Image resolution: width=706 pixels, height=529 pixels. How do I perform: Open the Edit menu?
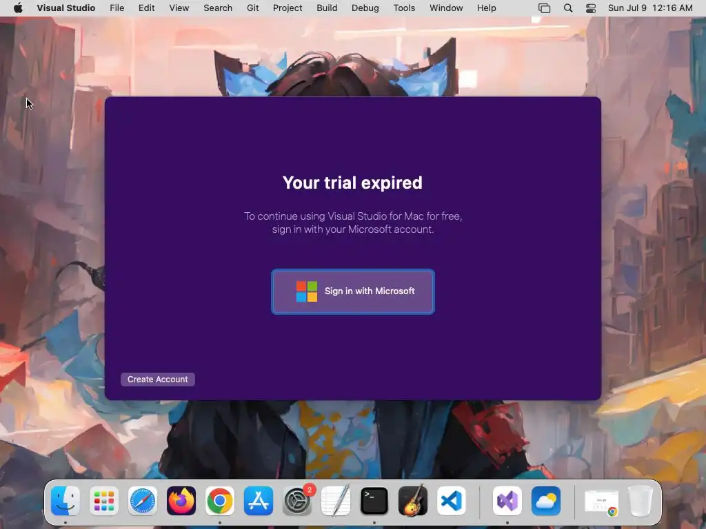coord(146,8)
